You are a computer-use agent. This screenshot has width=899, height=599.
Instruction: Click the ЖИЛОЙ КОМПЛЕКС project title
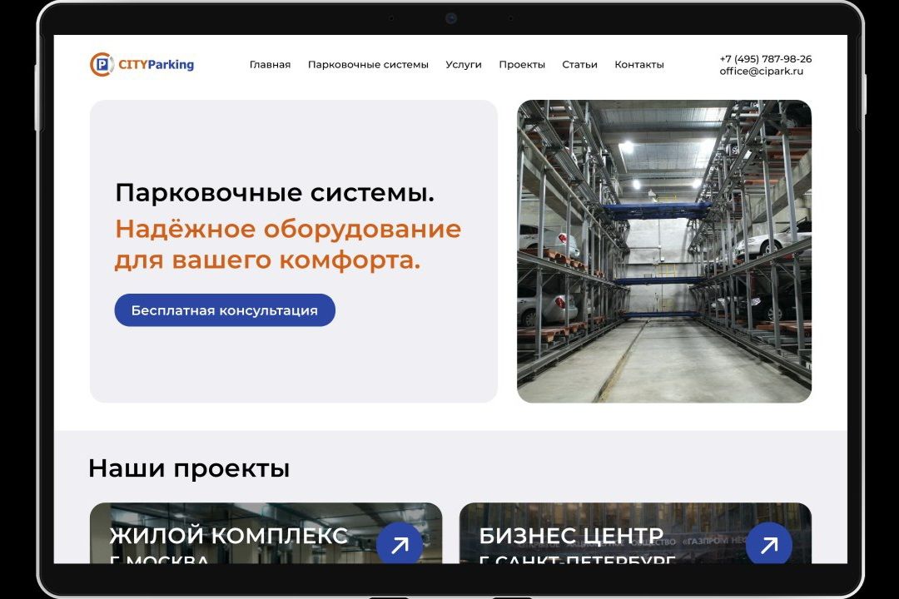(229, 536)
